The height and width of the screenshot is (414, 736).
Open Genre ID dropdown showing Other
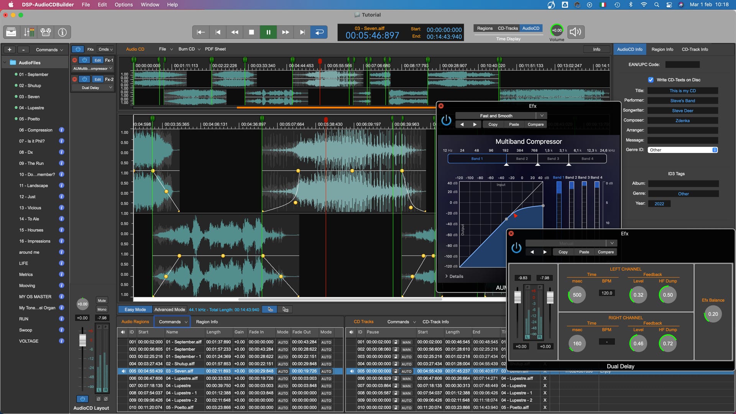(x=683, y=150)
